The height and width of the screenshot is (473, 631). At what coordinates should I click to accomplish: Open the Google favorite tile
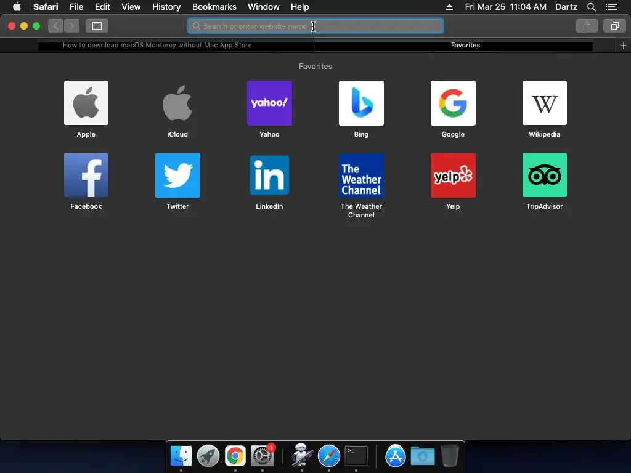453,103
